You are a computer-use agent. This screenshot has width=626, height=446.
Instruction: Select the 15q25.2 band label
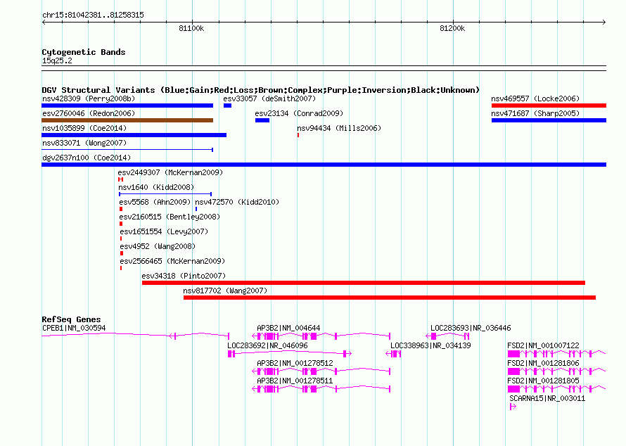click(57, 60)
